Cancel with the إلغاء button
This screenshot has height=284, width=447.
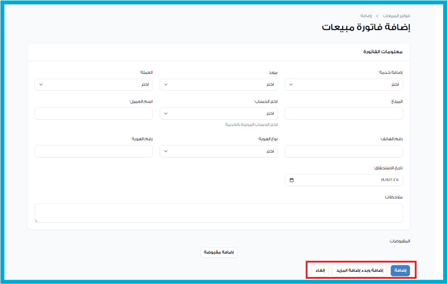tap(320, 271)
